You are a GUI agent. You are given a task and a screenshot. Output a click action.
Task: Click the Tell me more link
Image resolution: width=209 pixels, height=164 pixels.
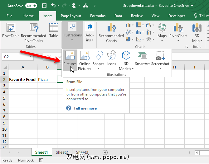point(85,108)
